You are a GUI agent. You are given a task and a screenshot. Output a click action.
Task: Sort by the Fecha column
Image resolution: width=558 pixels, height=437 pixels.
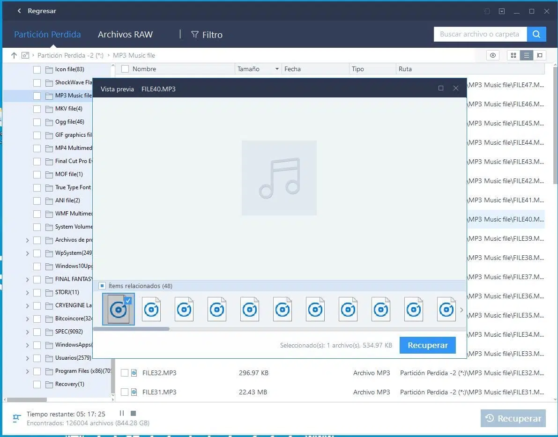[x=292, y=69]
